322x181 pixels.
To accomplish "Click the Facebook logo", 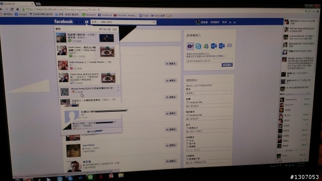I will (63, 22).
